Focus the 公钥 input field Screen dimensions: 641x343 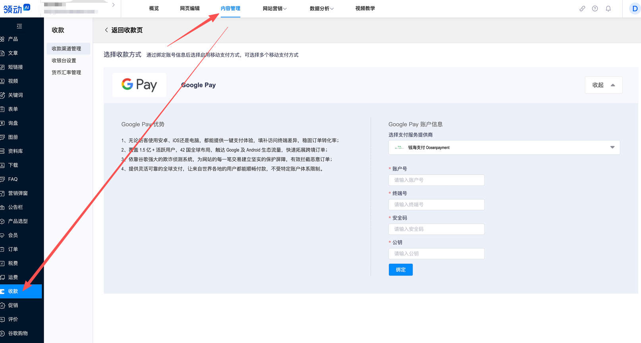(436, 254)
